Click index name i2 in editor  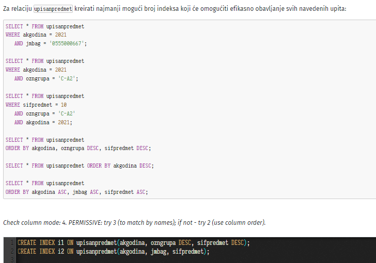click(61, 252)
